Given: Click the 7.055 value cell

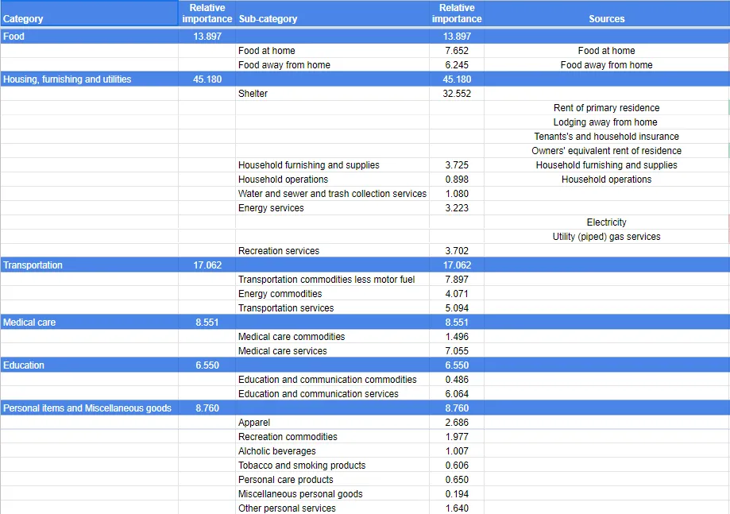Looking at the screenshot, I should [x=457, y=351].
